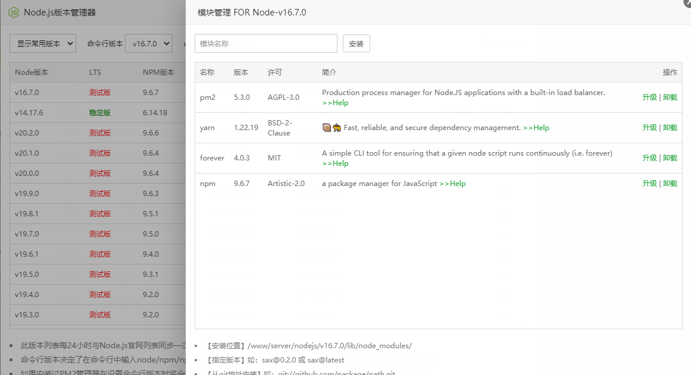Screen dimensions: 691x375
Task: Expand the v16.7.0 command line version dropdown
Action: point(149,43)
